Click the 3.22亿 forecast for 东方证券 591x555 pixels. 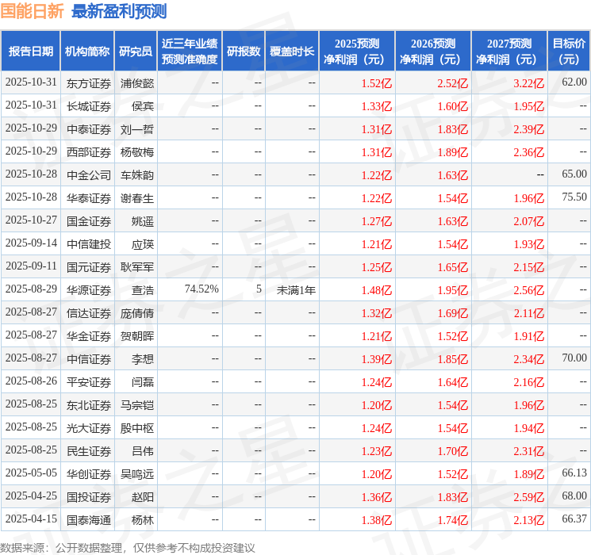click(528, 83)
